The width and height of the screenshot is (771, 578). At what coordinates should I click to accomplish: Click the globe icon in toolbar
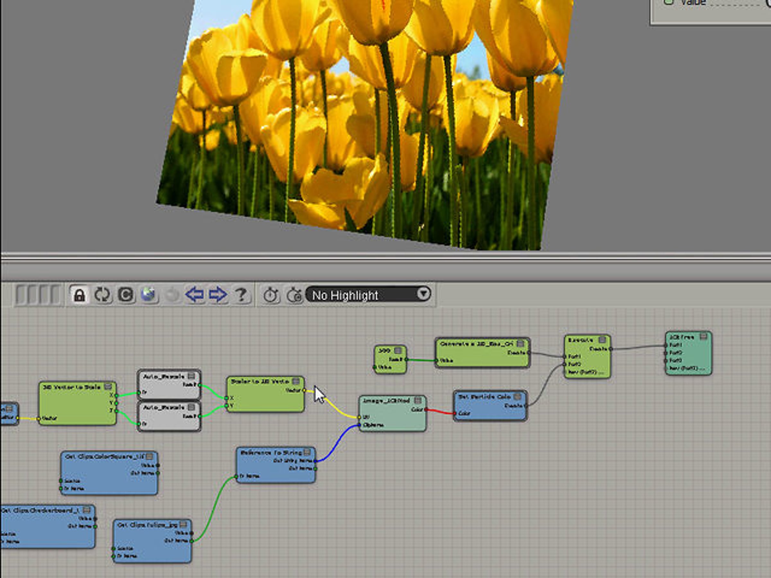[x=148, y=295]
